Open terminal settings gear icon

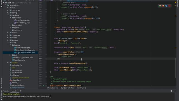pyautogui.click(x=171, y=91)
